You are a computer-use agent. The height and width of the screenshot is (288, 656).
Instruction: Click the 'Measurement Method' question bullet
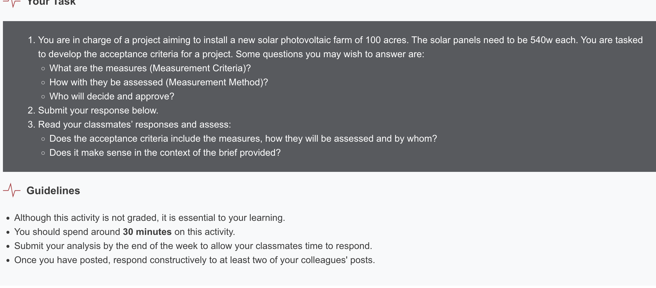click(158, 82)
